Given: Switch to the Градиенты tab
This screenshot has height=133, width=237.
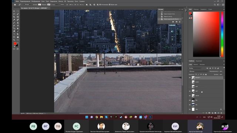Looking at the screenshot, I should [x=203, y=9].
